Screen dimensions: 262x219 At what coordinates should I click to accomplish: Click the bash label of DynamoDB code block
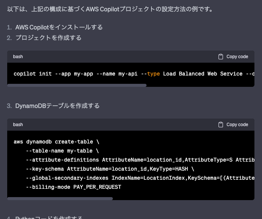pos(18,125)
